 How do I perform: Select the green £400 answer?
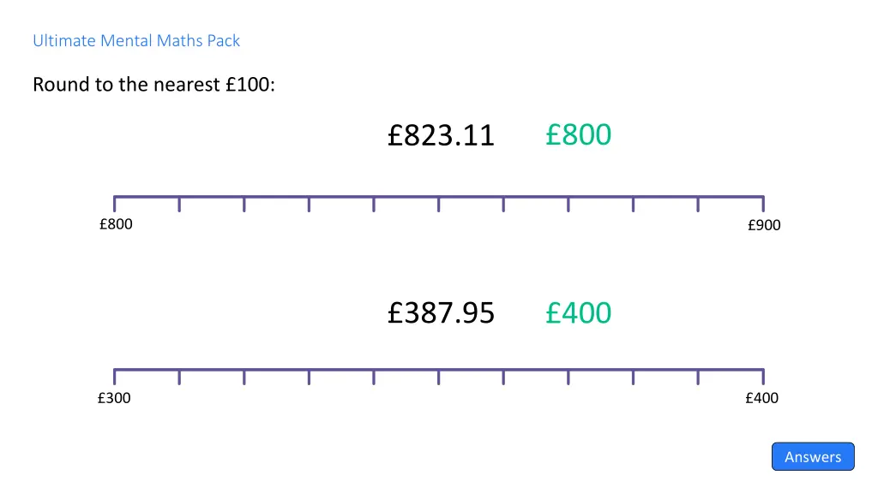(578, 313)
